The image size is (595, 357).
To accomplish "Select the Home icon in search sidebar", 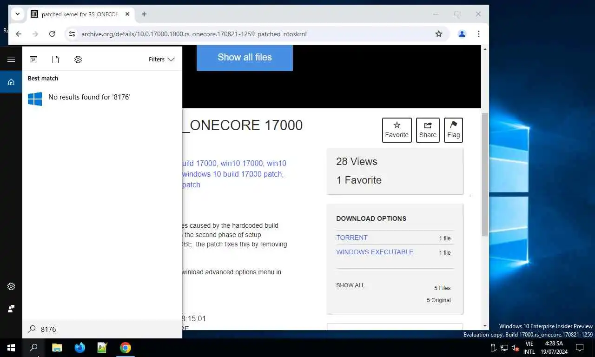I will coord(11,82).
